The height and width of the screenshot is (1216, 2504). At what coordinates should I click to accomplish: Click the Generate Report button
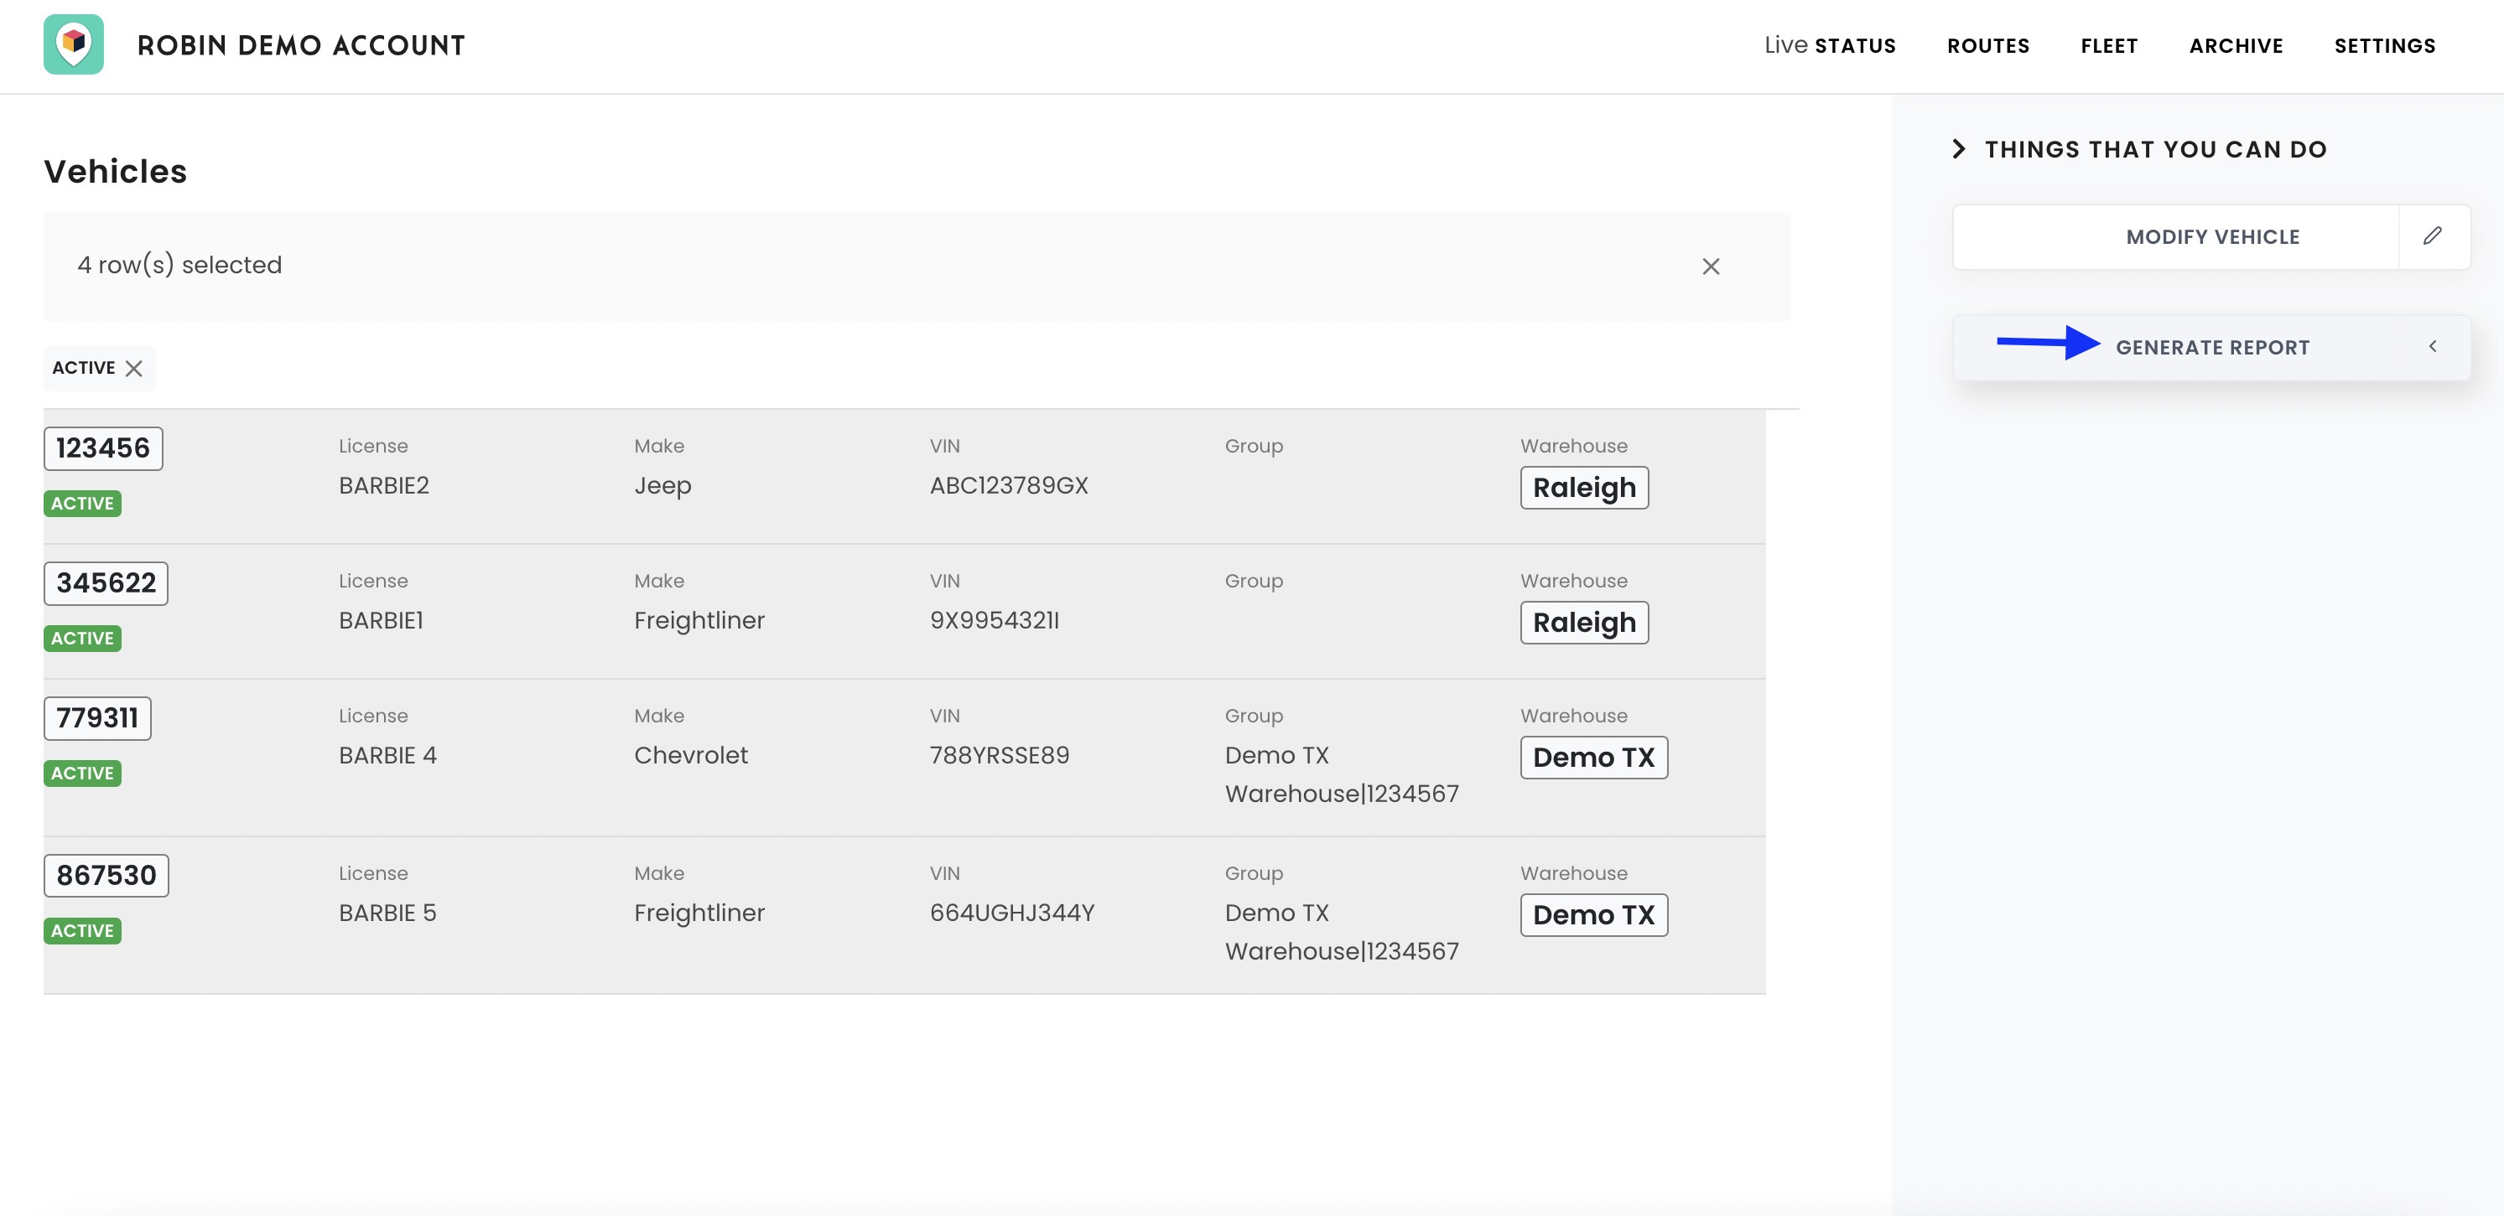(2211, 348)
